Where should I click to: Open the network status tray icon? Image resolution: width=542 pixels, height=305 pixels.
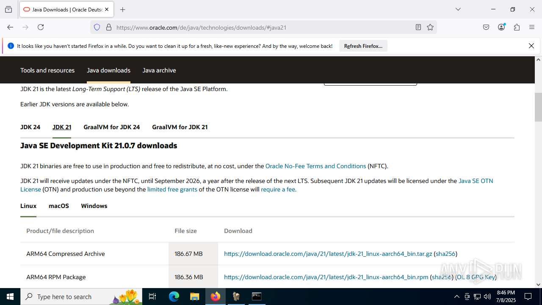point(477,297)
